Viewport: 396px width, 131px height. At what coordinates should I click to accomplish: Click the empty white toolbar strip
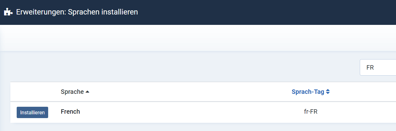(198, 38)
